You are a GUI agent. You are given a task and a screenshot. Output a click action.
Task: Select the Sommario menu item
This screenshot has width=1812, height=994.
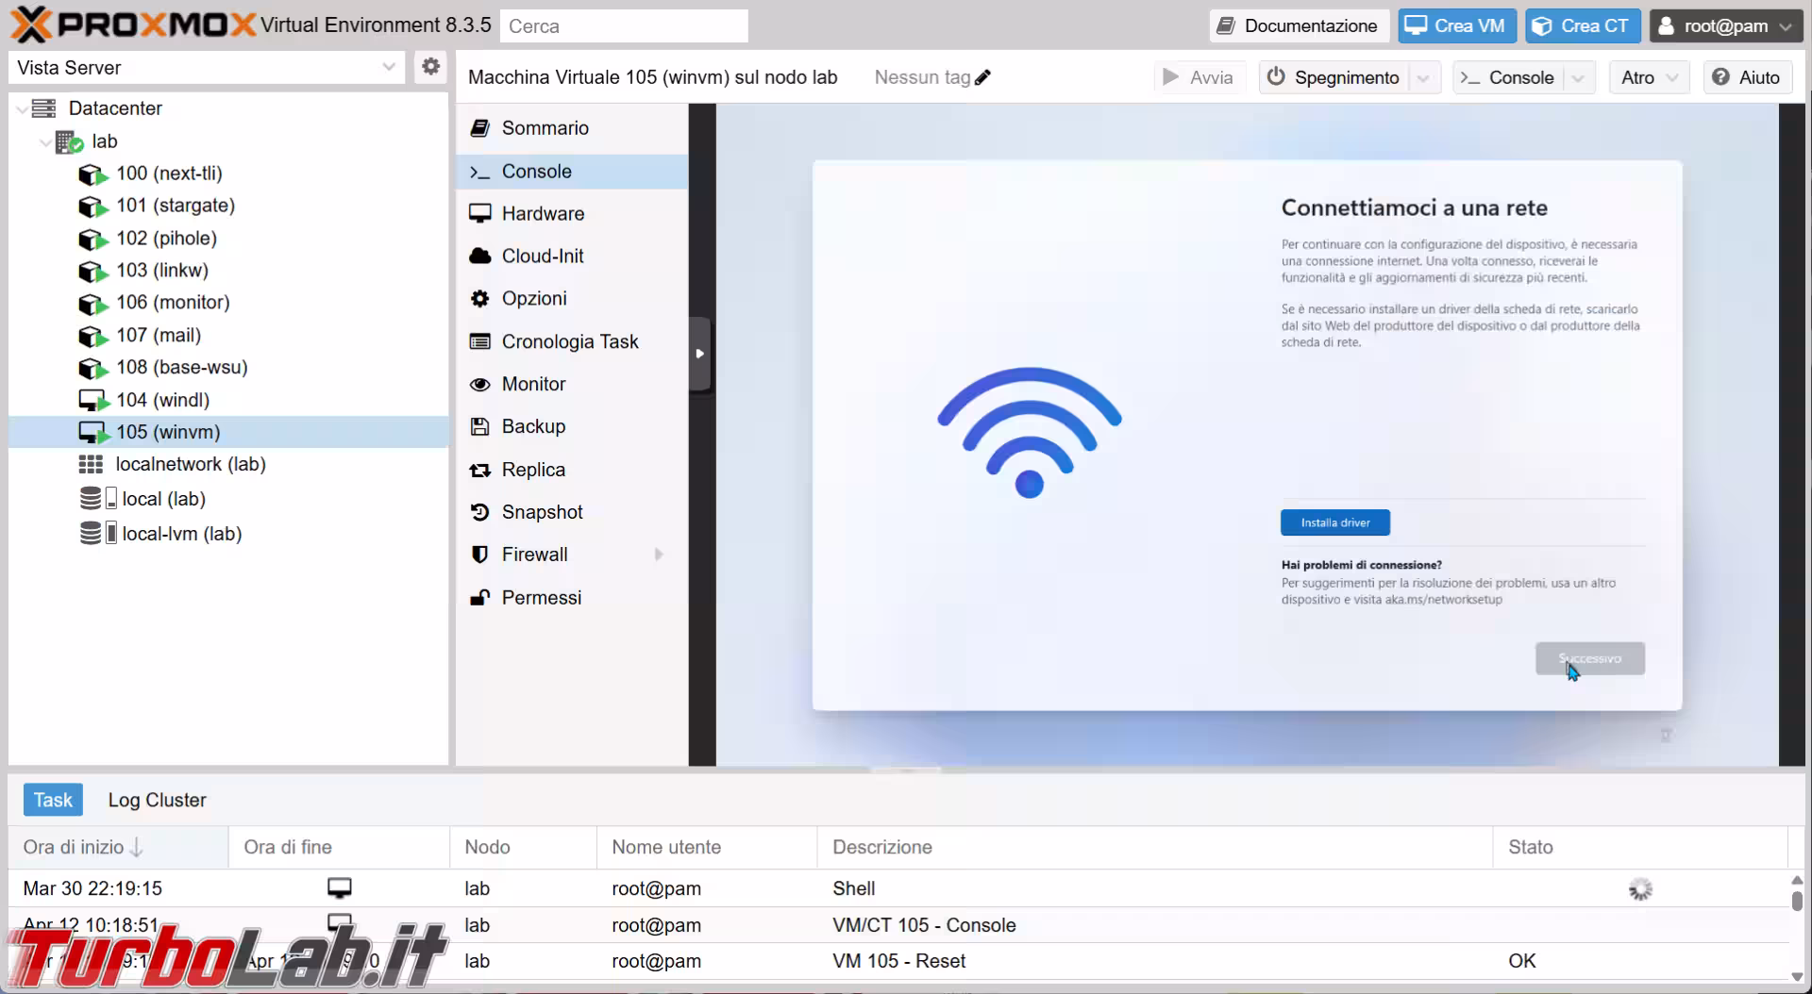[545, 128]
